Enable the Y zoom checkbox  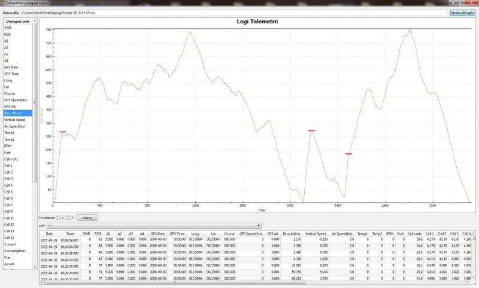(x=69, y=217)
